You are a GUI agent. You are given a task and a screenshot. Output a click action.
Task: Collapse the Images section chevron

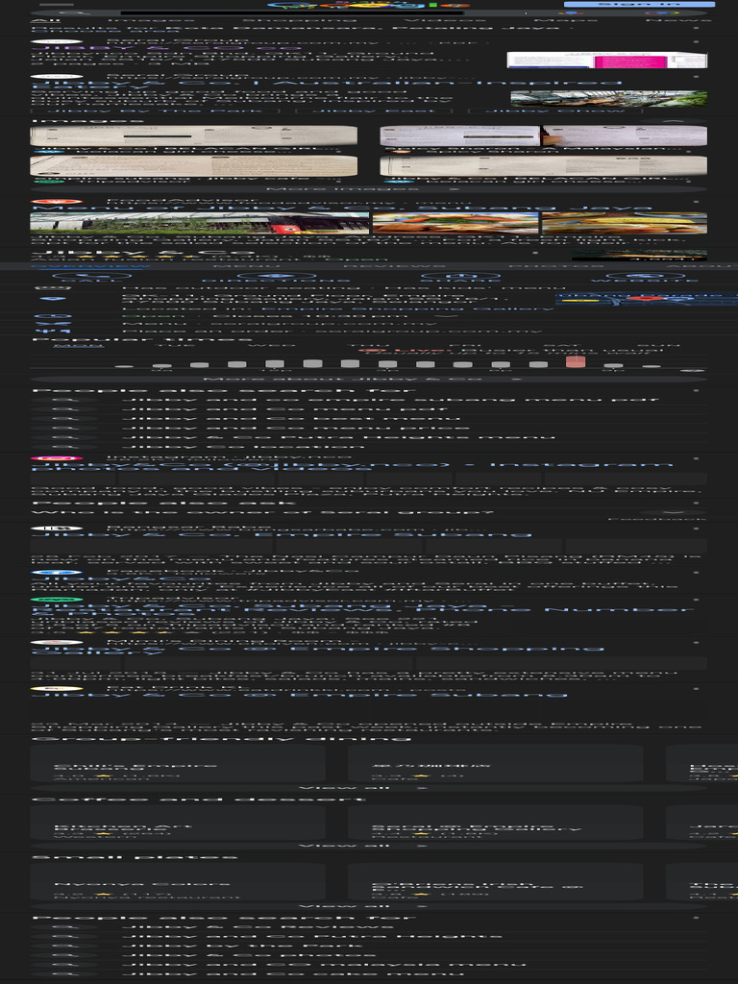click(674, 121)
